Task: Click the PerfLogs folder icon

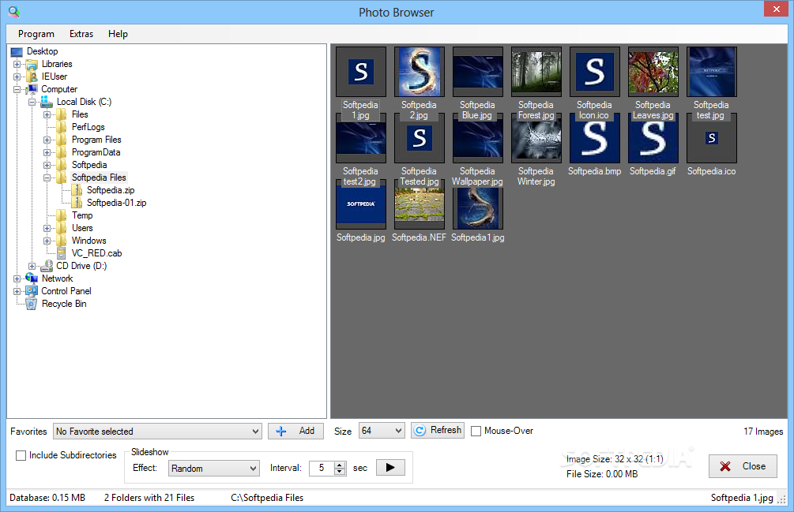Action: pos(62,127)
